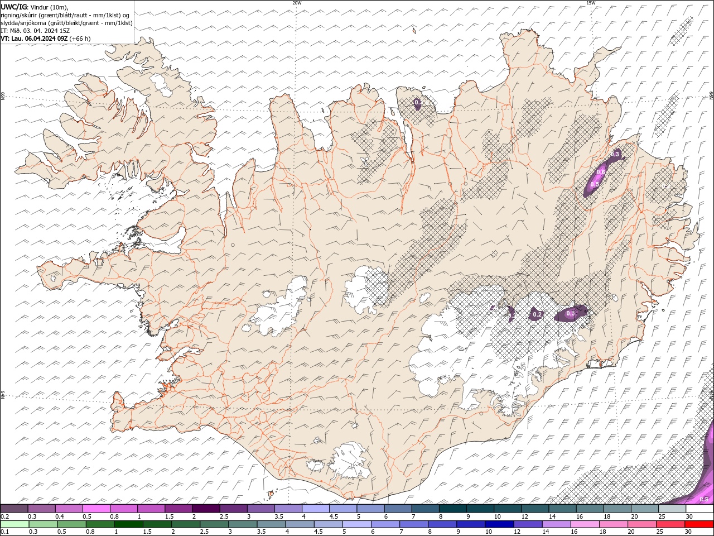Viewport: 714px width, 536px height.
Task: Pick the crimson 25 swatch, lower bar
Action: point(670,524)
